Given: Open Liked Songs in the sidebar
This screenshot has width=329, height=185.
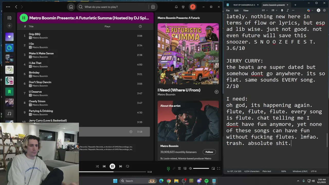Looking at the screenshot, I should coord(9,37).
